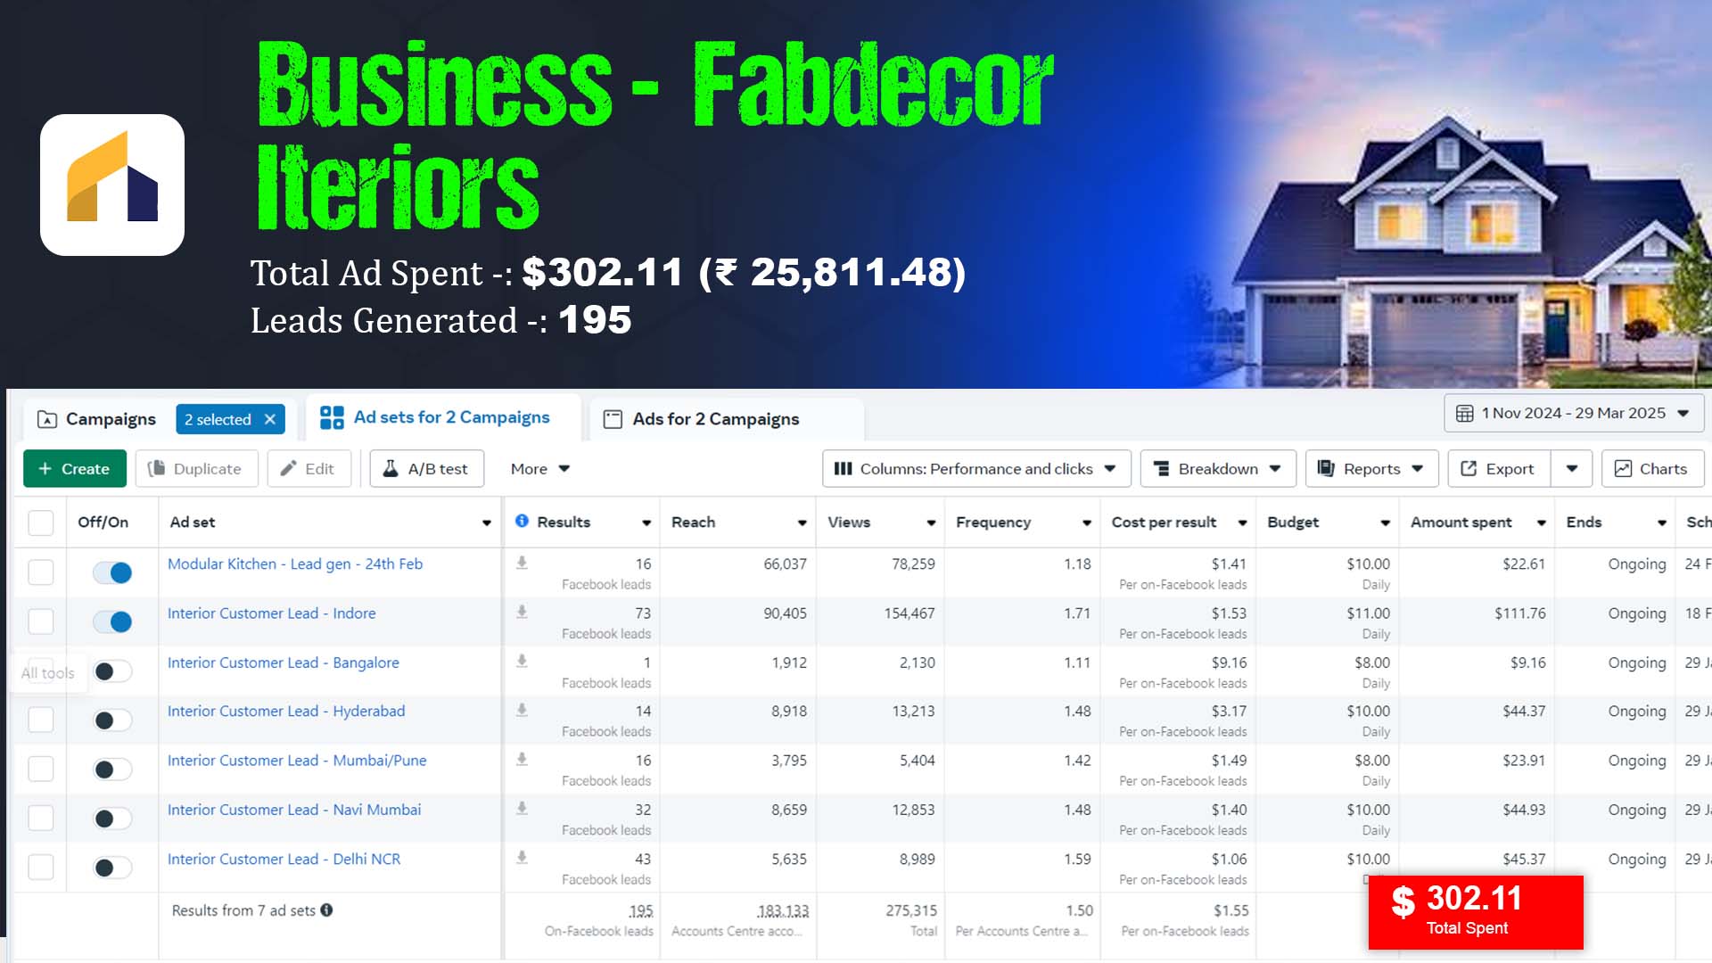Click the Edit pencil icon

coord(288,469)
